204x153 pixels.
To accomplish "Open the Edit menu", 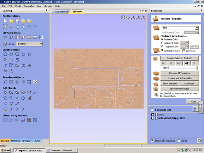I will click(10, 6).
